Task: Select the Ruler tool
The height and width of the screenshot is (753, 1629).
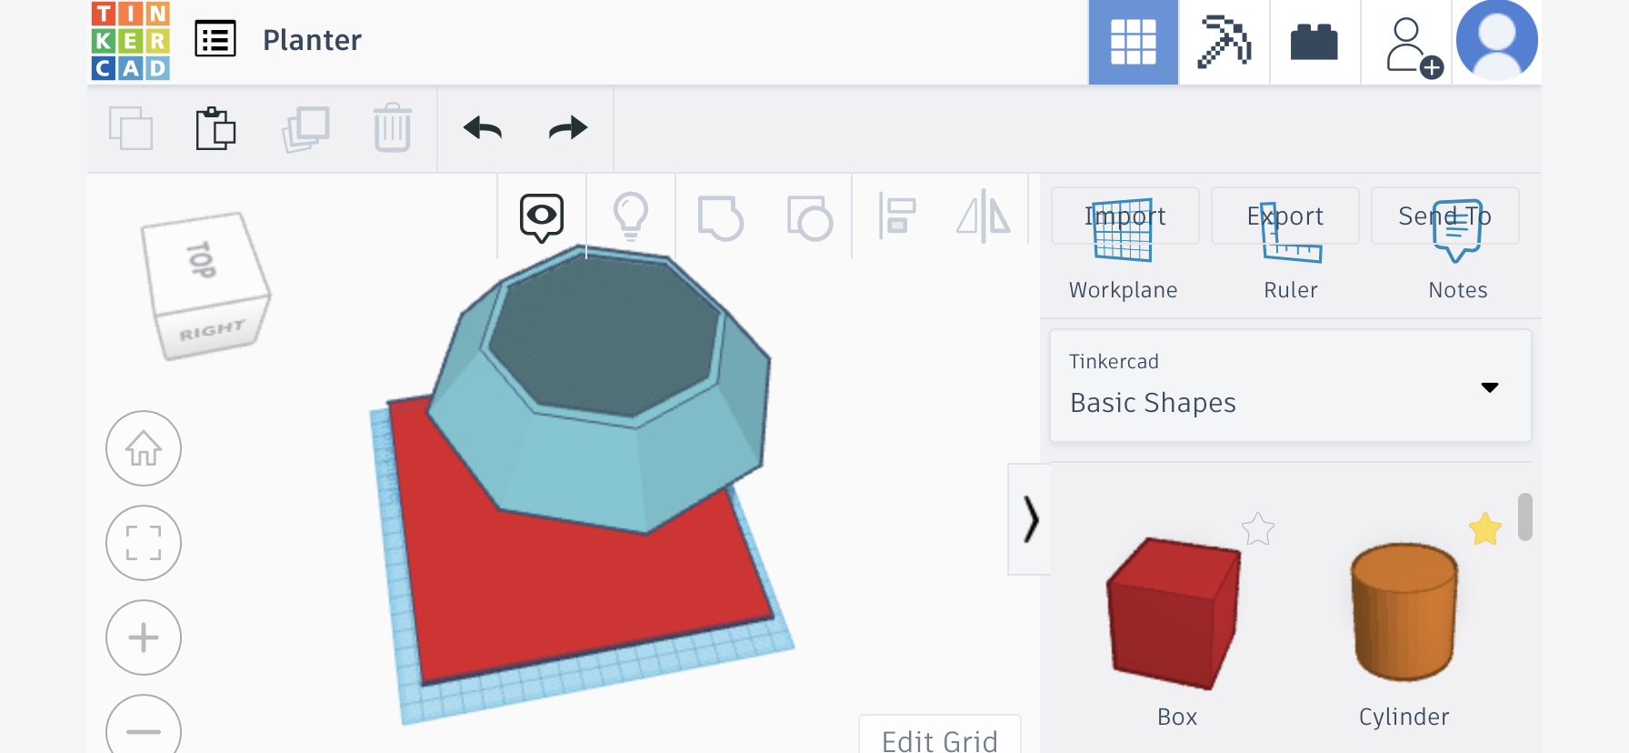Action: pos(1291,251)
